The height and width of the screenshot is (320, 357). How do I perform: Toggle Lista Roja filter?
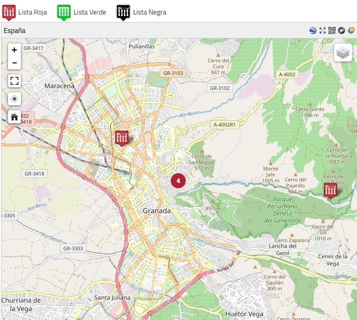25,12
